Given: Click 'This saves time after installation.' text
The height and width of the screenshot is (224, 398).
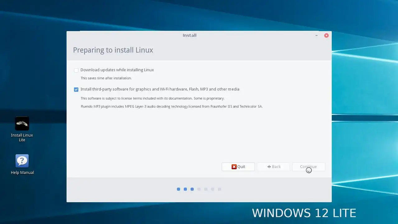Looking at the screenshot, I should (106, 78).
